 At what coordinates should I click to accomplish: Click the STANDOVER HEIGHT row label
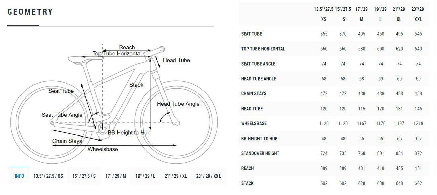[260, 153]
